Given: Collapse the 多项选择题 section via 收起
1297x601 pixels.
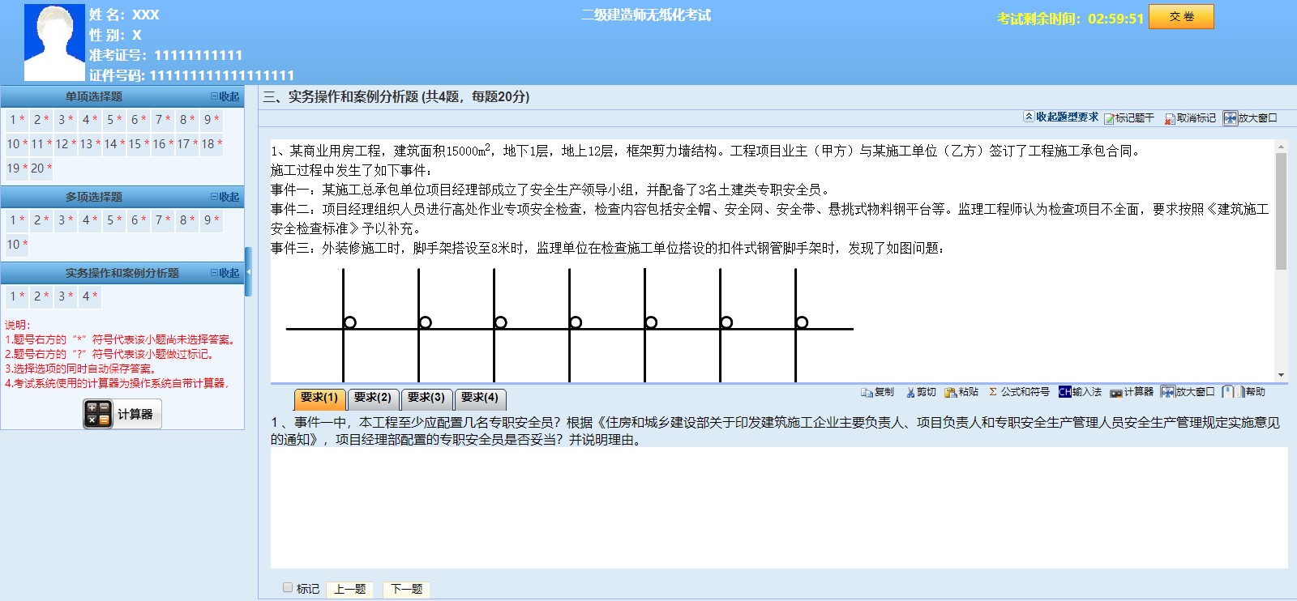Looking at the screenshot, I should (225, 197).
